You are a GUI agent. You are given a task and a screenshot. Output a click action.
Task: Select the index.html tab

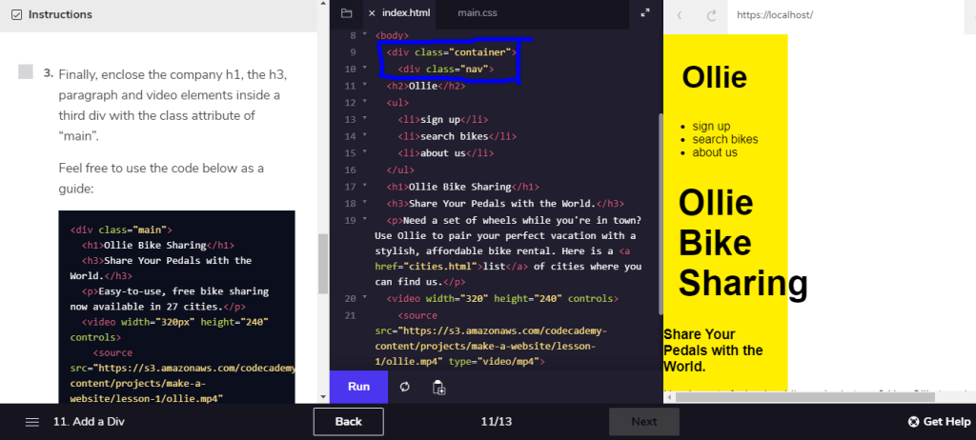(406, 13)
